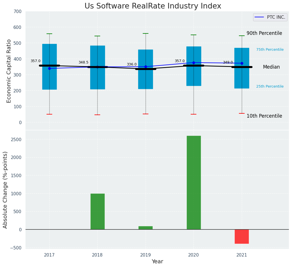Screen dimensions: 292x267
Task: Click the tall 2020 green change bar
Action: (194, 183)
